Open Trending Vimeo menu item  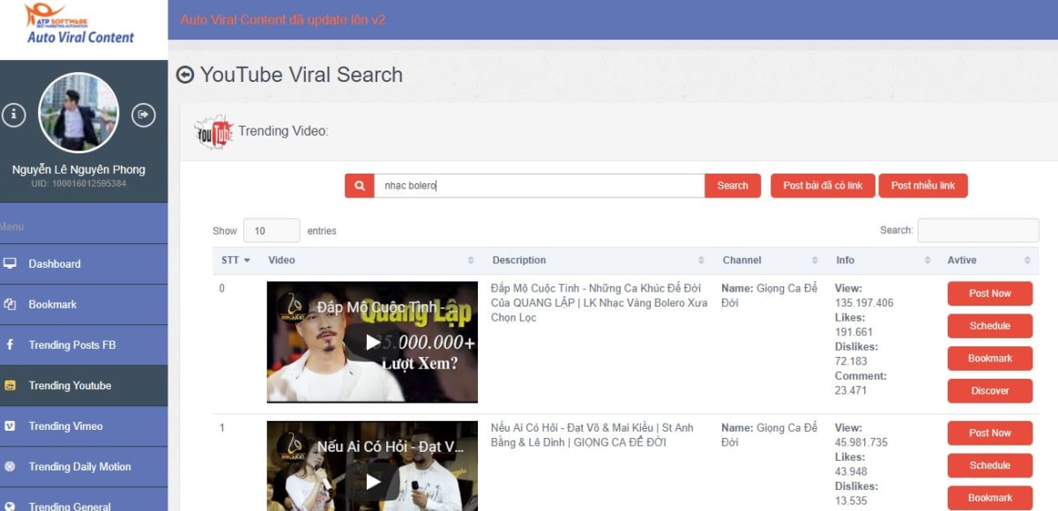pyautogui.click(x=84, y=426)
